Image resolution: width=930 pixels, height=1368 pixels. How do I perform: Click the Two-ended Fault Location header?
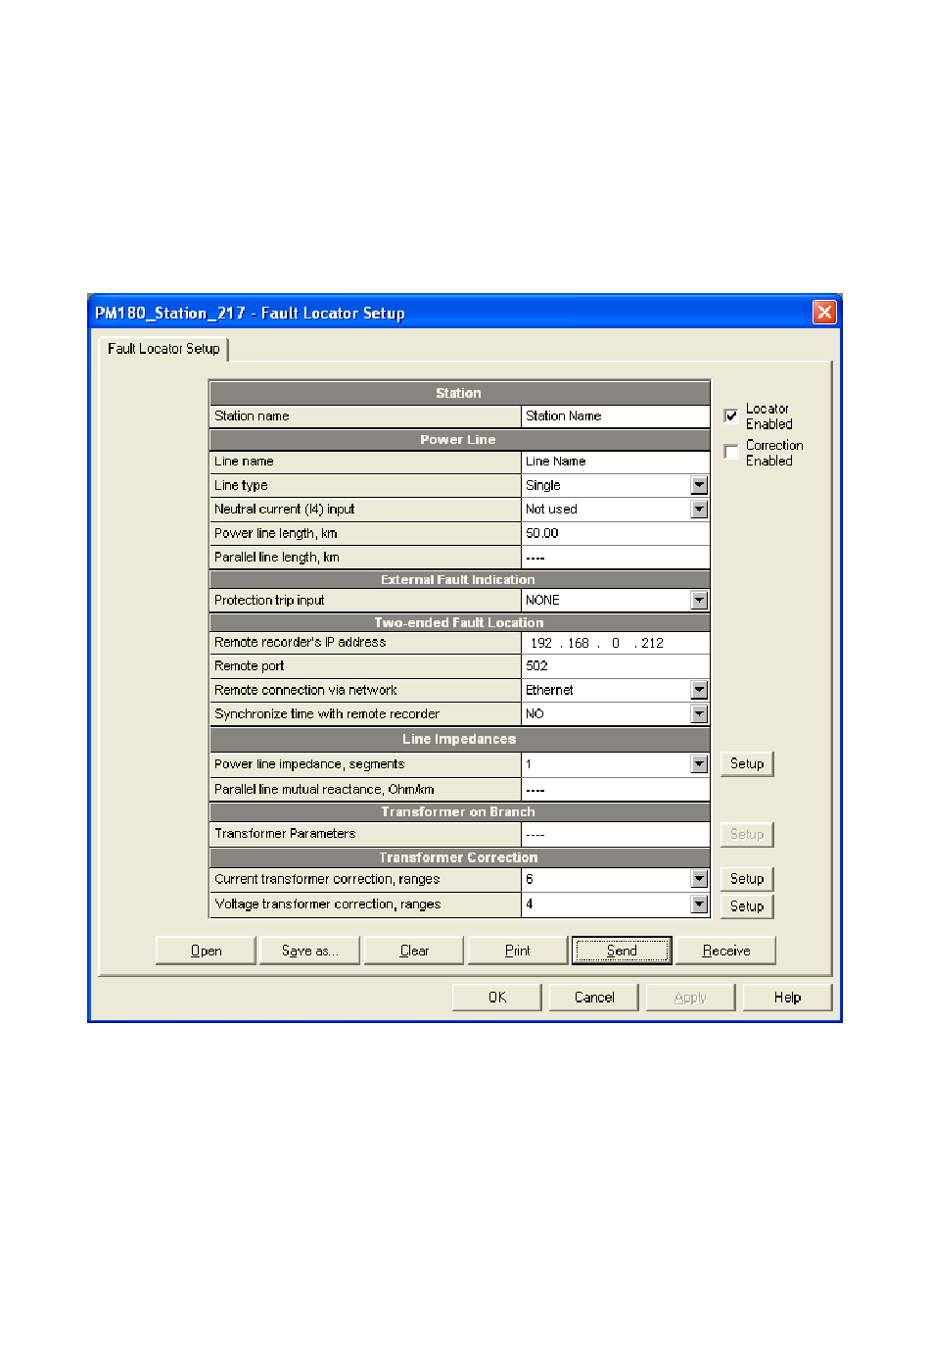459,622
